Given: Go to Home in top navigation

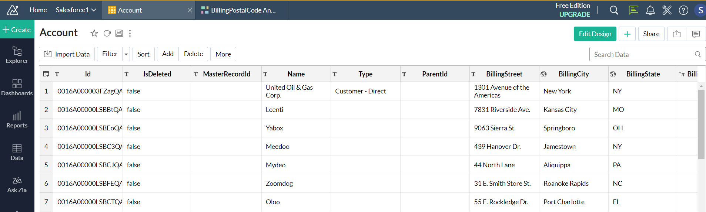Looking at the screenshot, I should (x=38, y=10).
